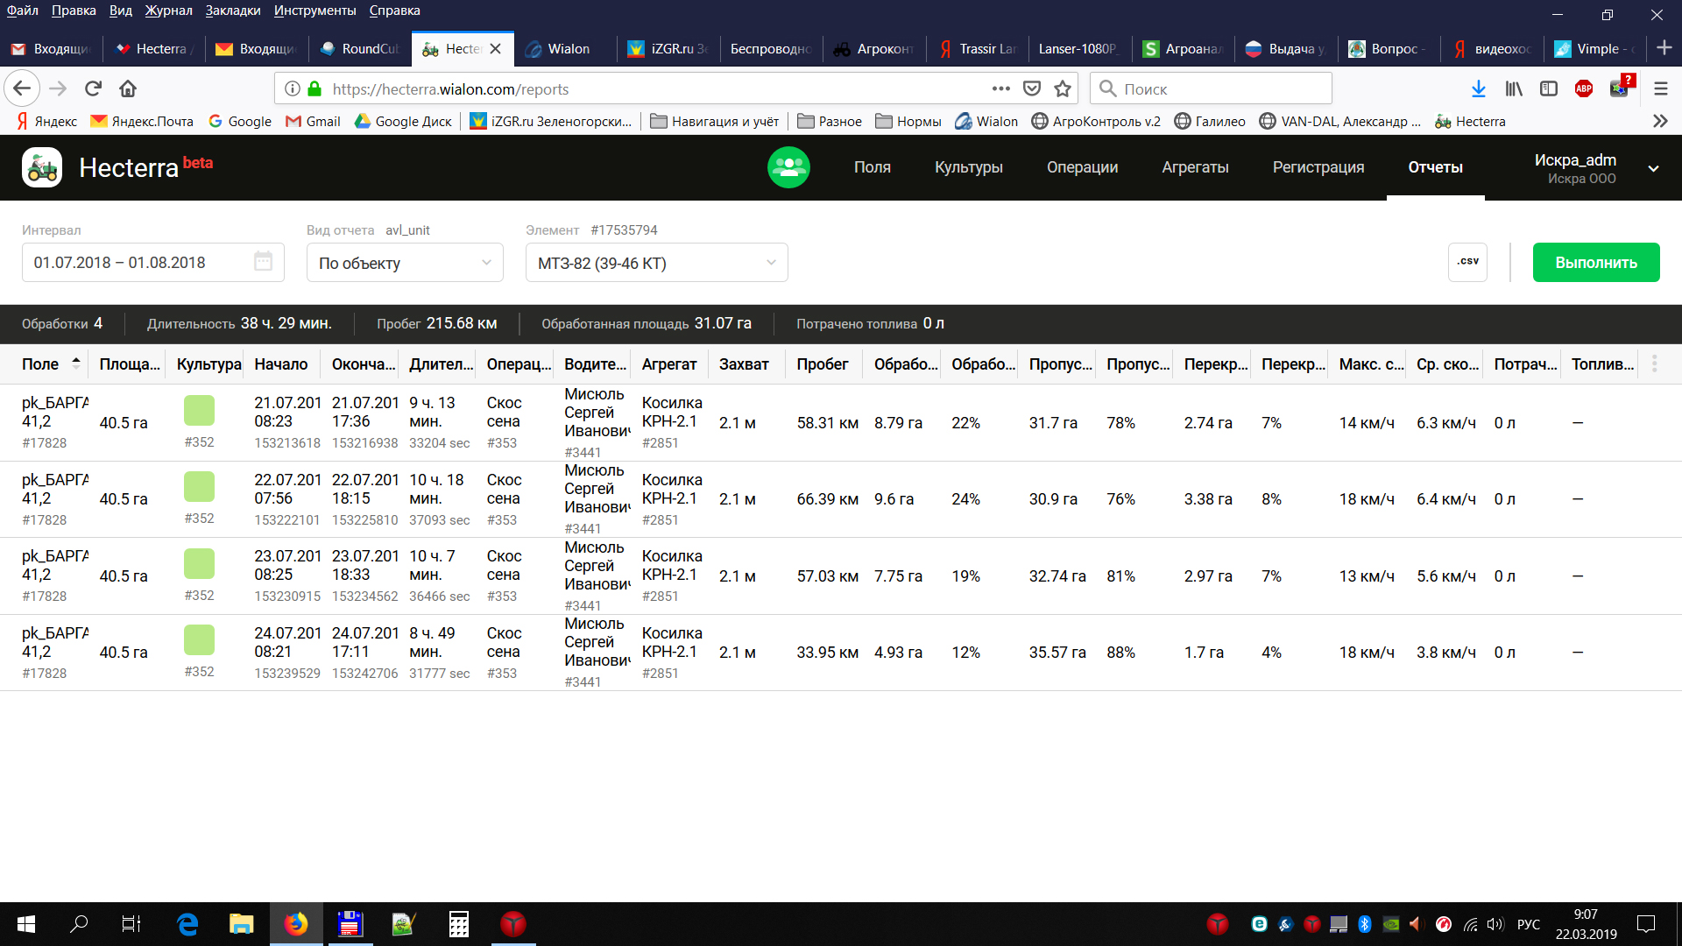1682x946 pixels.
Task: Reload the page with refresh icon
Action: (x=93, y=88)
